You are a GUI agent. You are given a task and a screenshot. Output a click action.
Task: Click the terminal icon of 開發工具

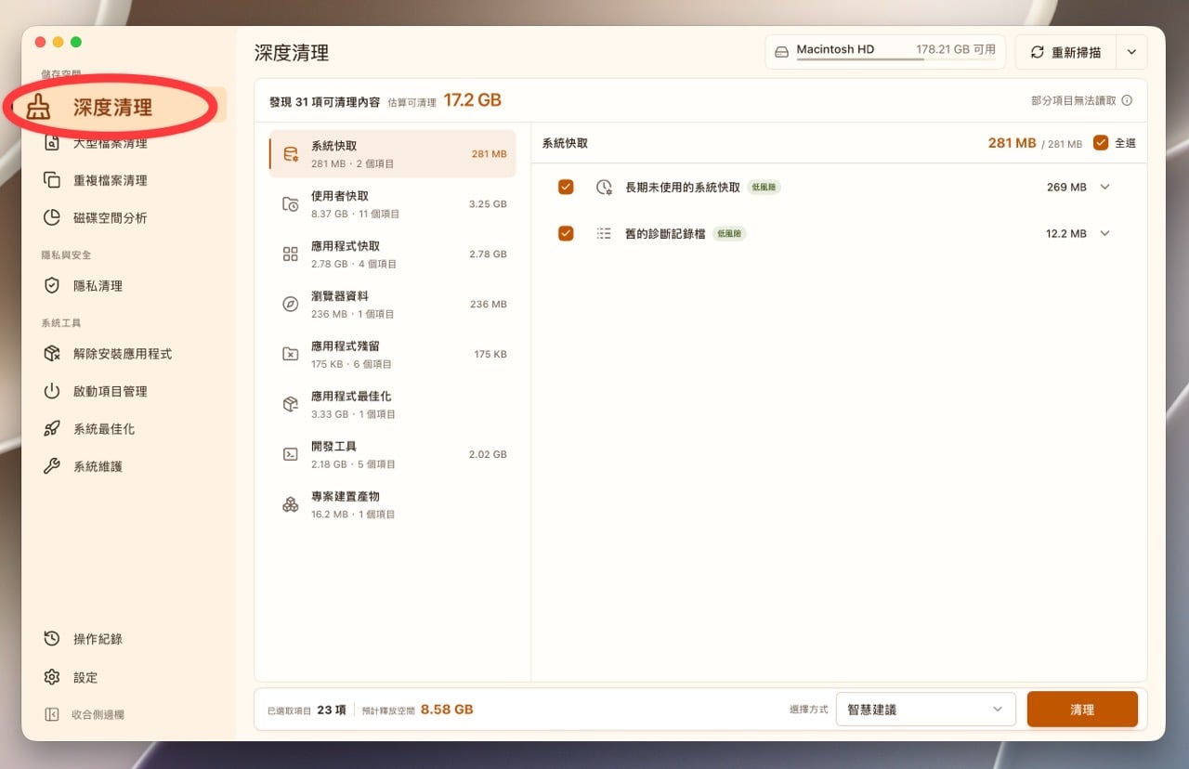point(291,455)
